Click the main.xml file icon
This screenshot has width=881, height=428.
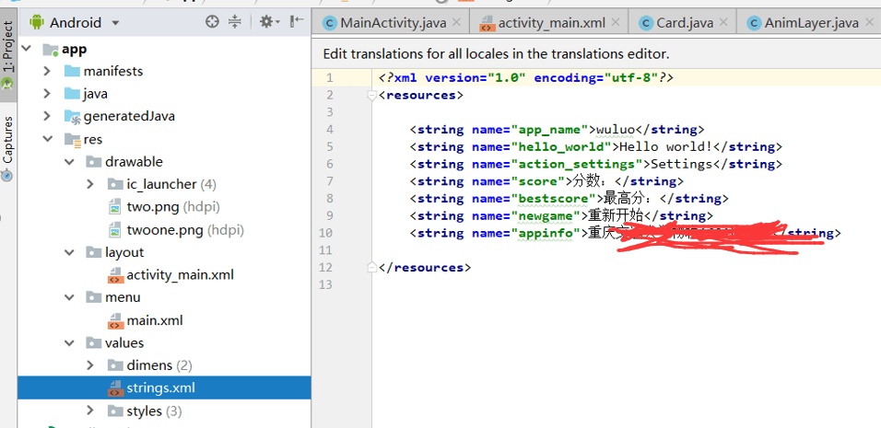(x=115, y=321)
